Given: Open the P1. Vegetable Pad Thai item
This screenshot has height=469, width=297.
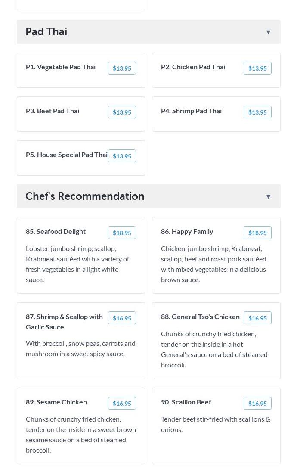Looking at the screenshot, I should pyautogui.click(x=61, y=67).
